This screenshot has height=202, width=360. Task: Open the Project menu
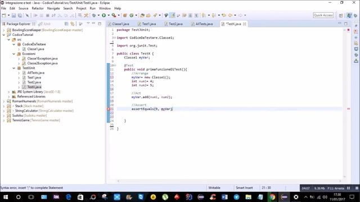click(81, 8)
